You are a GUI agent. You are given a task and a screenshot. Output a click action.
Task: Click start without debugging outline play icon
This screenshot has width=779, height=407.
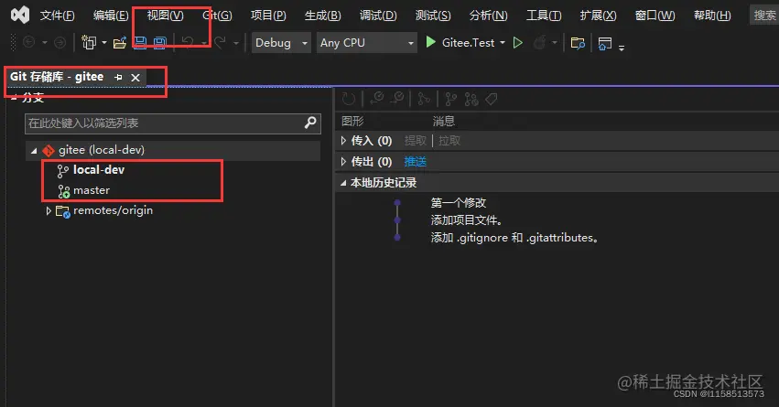[x=518, y=43]
